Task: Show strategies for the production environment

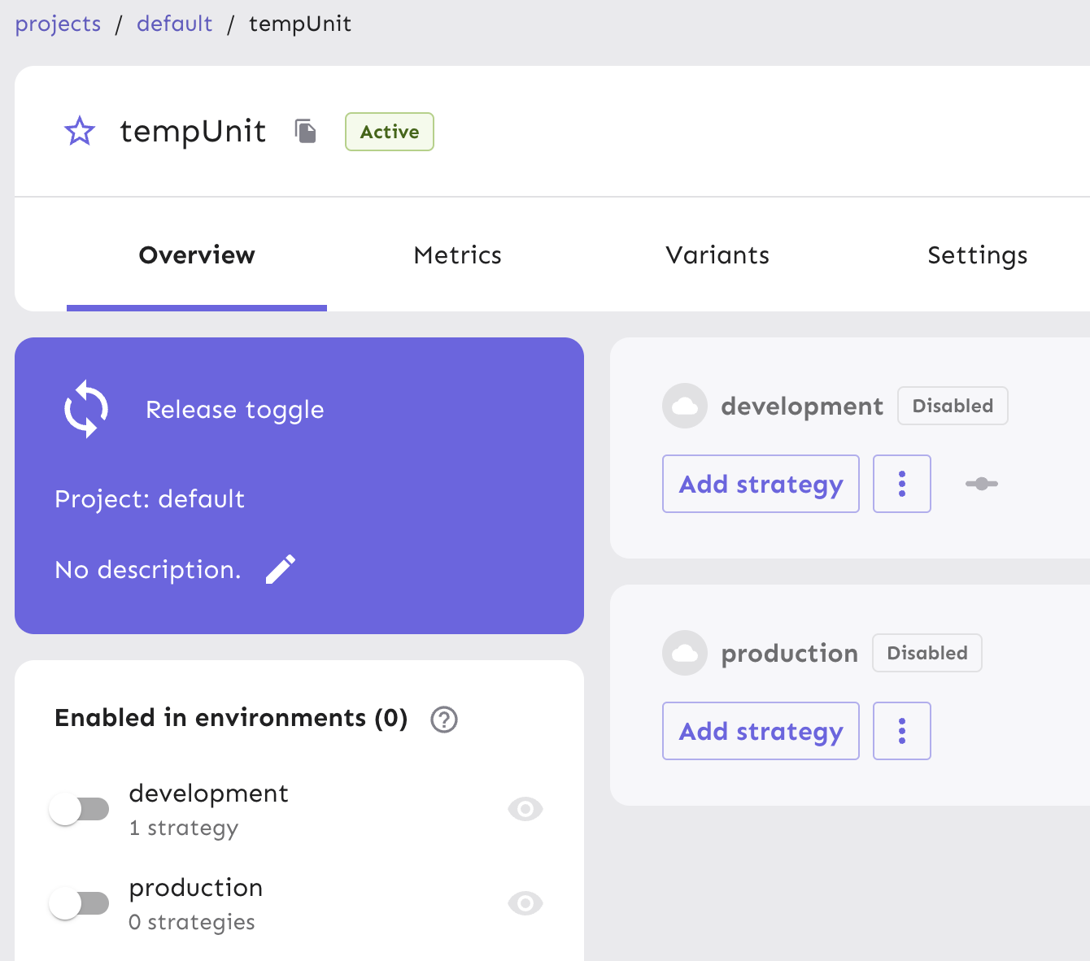Action: pyautogui.click(x=525, y=902)
